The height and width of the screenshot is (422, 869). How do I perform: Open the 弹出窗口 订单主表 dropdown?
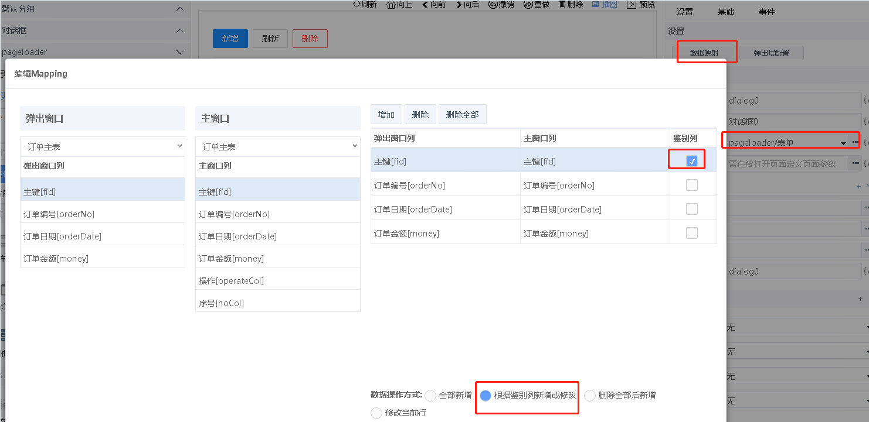(103, 146)
